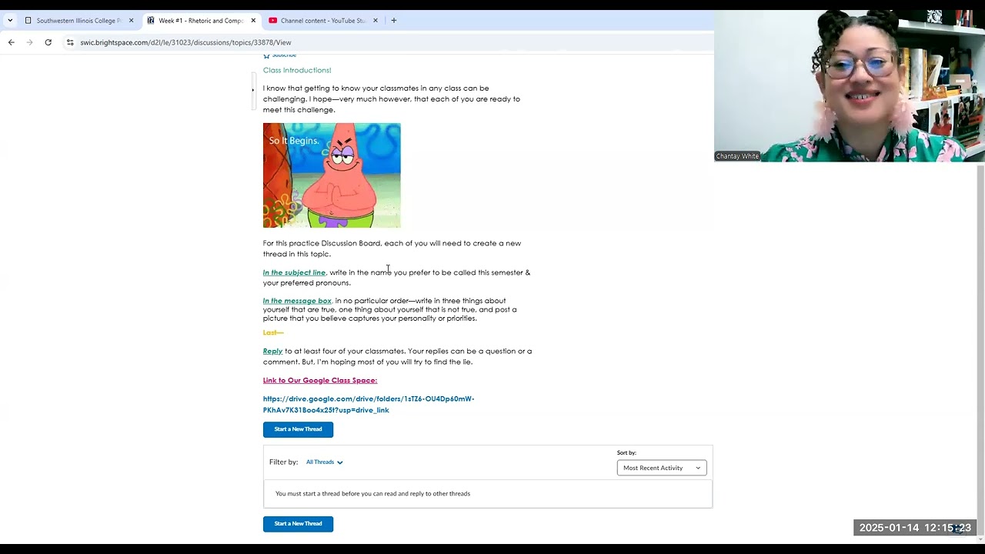Close the Week #1 Rhetoric tab
Image resolution: width=985 pixels, height=554 pixels.
coord(253,21)
